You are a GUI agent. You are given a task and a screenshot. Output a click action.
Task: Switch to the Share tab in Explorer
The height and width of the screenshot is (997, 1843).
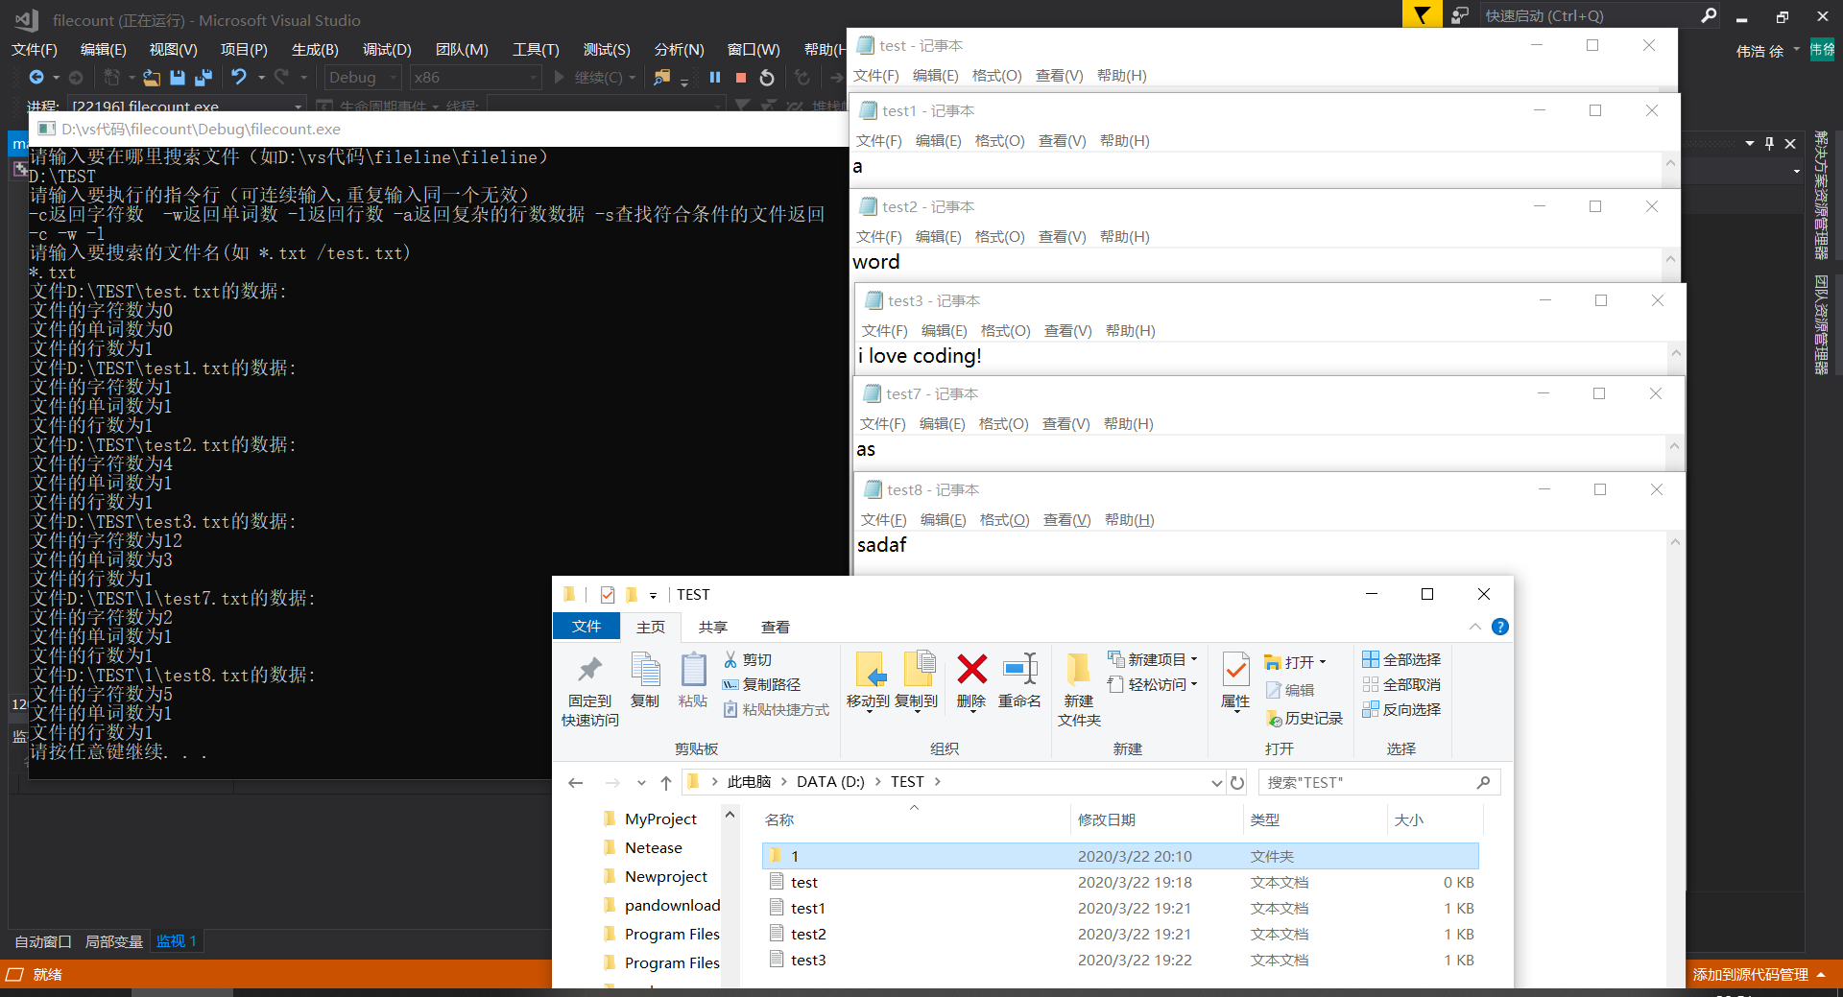click(713, 627)
